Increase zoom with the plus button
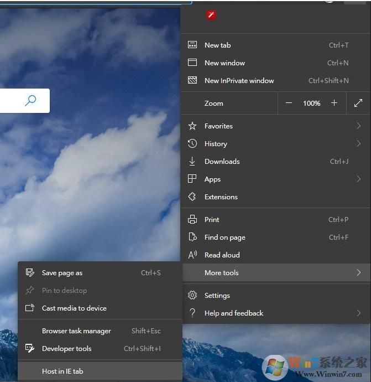The height and width of the screenshot is (382, 371). coord(334,103)
